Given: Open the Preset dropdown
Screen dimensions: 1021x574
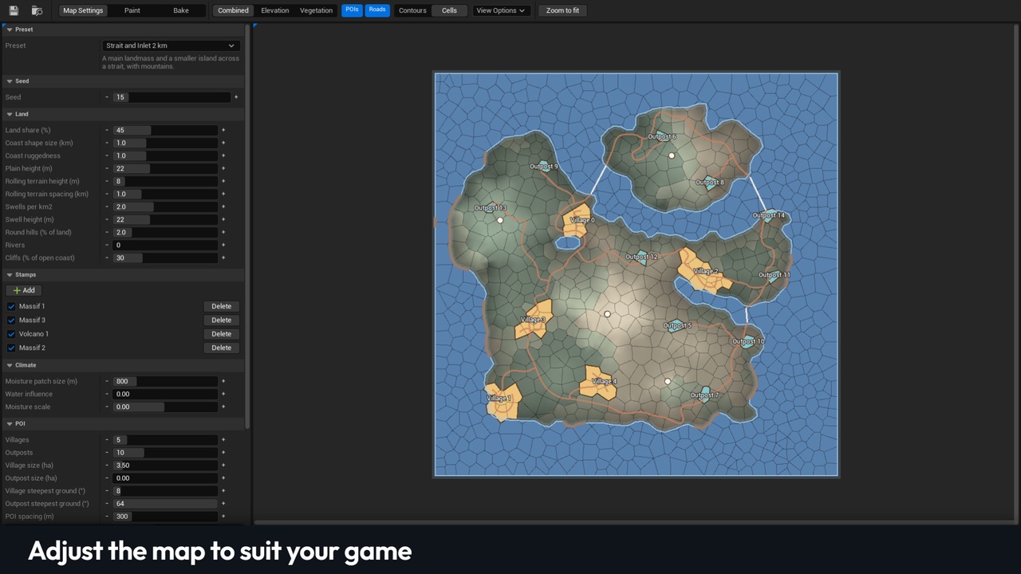Looking at the screenshot, I should pos(171,46).
